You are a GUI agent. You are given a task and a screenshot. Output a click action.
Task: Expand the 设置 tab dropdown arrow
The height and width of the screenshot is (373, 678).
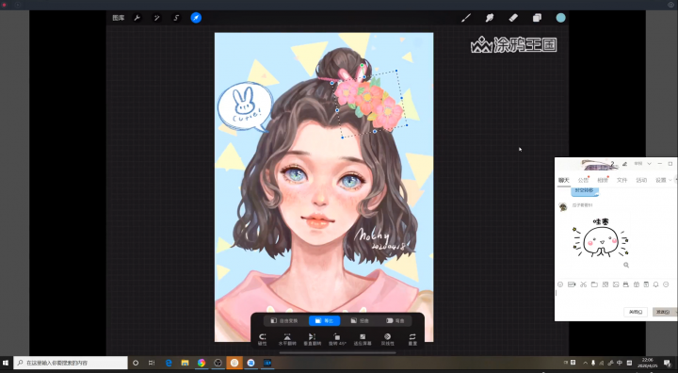670,180
